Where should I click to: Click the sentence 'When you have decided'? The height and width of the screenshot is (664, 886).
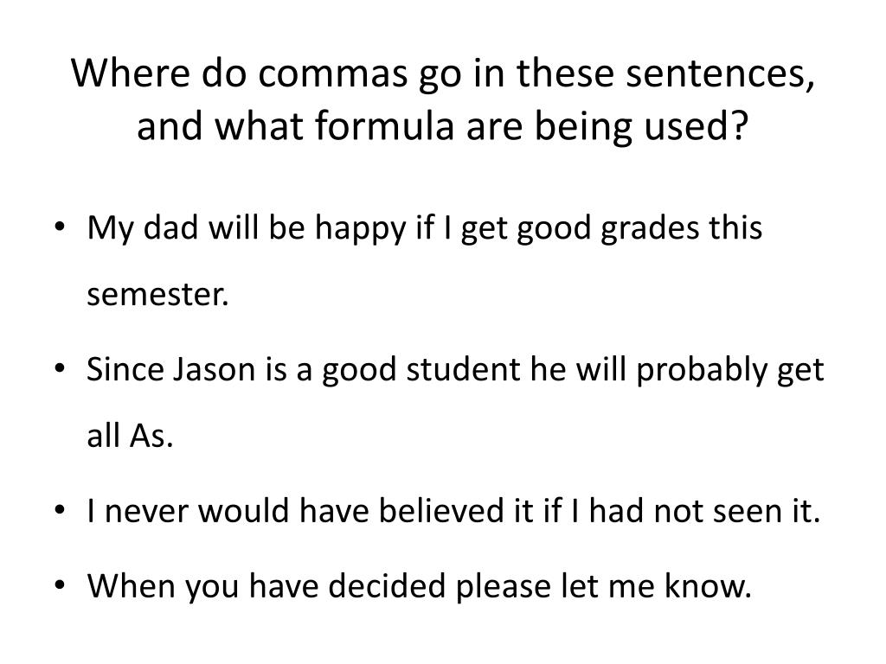(420, 587)
